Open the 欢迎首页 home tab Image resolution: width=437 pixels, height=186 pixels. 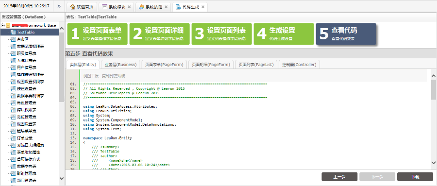tap(82, 7)
